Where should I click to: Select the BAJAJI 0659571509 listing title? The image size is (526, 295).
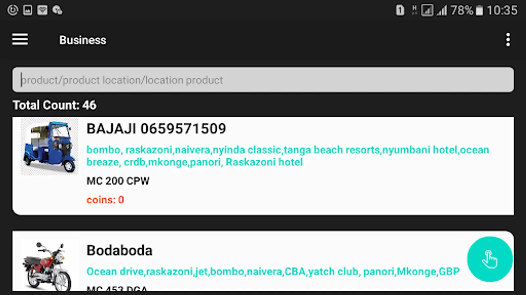tap(156, 128)
